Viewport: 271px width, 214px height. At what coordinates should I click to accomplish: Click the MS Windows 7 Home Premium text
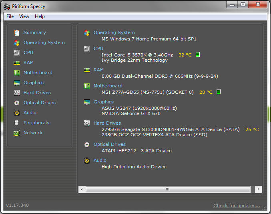149,39
